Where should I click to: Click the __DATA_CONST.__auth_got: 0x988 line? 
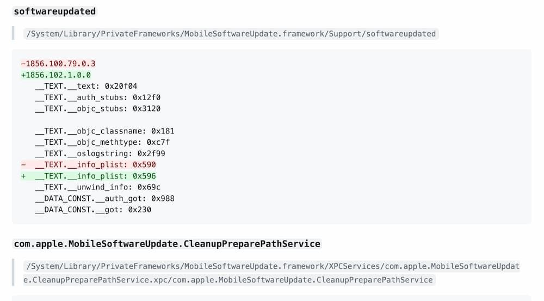[x=104, y=199]
